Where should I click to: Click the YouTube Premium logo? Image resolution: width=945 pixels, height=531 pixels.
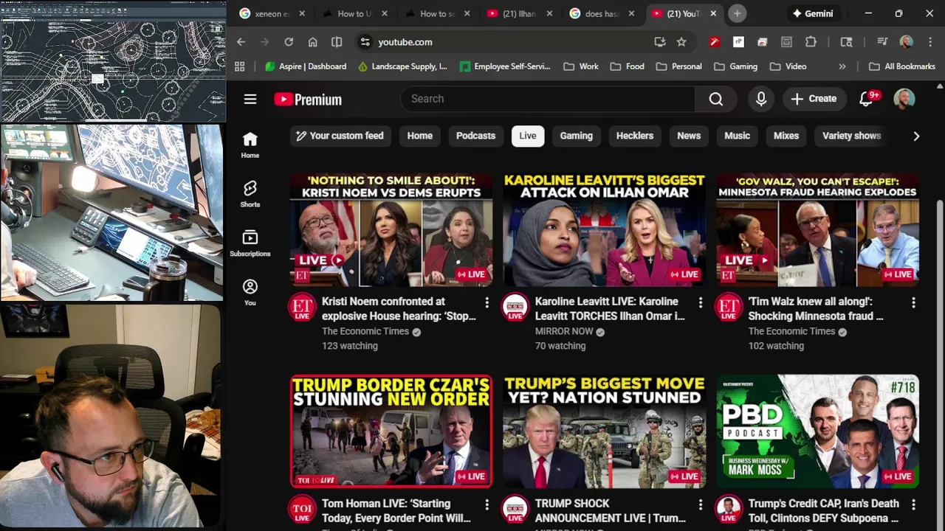(x=308, y=100)
